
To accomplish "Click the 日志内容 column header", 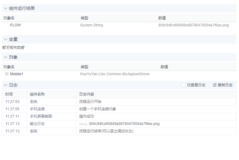I will [87, 94].
